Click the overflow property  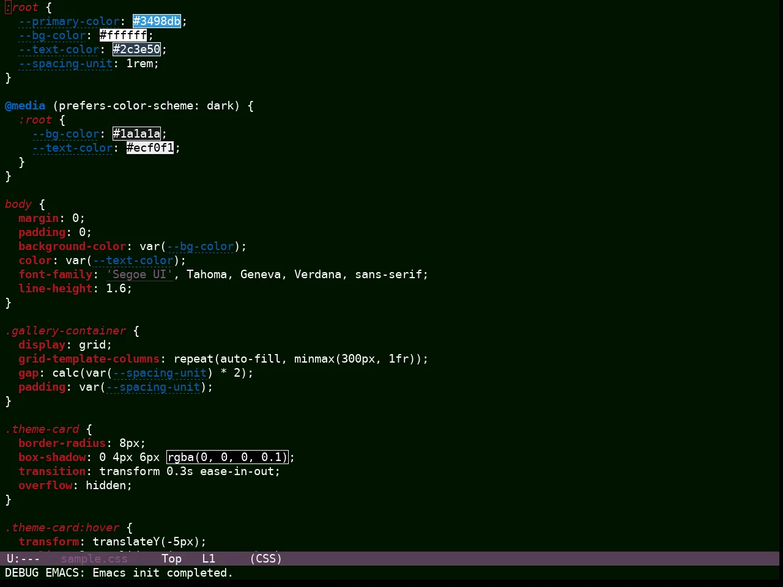pos(45,485)
